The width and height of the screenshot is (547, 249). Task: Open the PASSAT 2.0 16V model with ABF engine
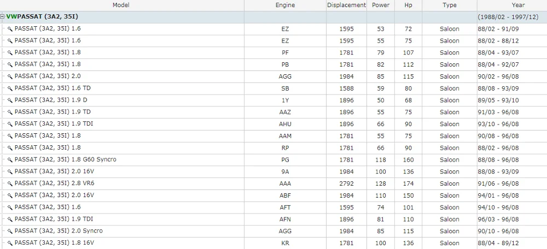tap(54, 195)
